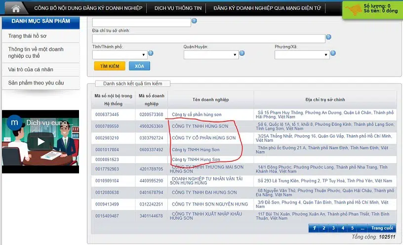Play the Dịch vụ cung video
The width and height of the screenshot is (403, 245).
(40, 142)
